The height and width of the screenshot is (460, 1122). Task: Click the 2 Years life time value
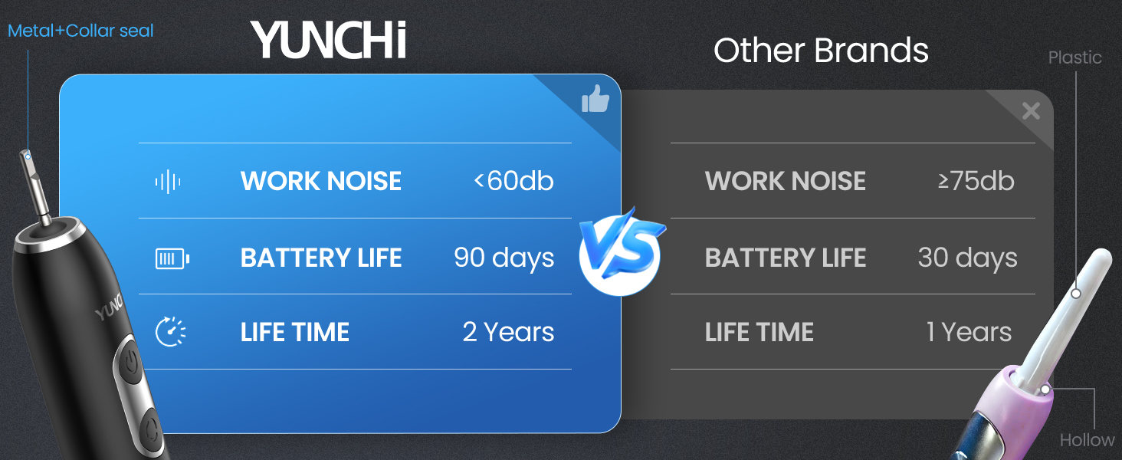[508, 332]
